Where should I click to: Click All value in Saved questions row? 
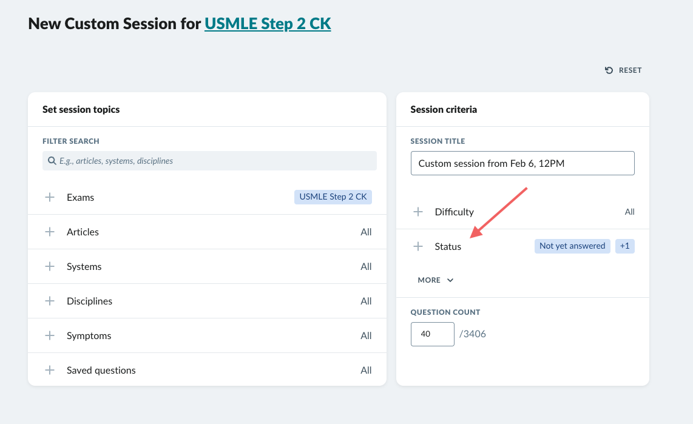pos(366,370)
